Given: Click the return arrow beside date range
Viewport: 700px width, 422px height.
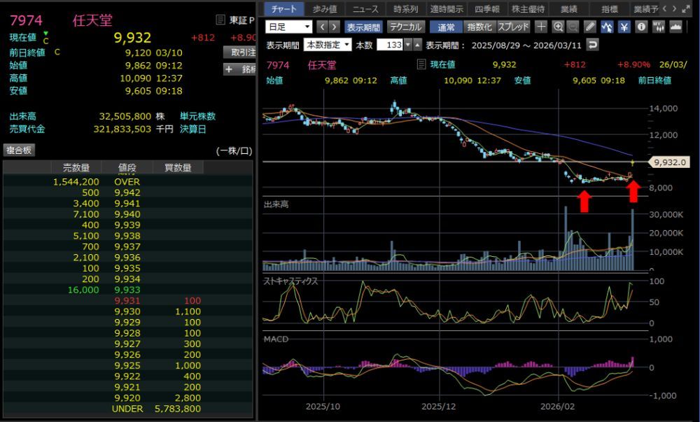Looking at the screenshot, I should click(x=592, y=45).
